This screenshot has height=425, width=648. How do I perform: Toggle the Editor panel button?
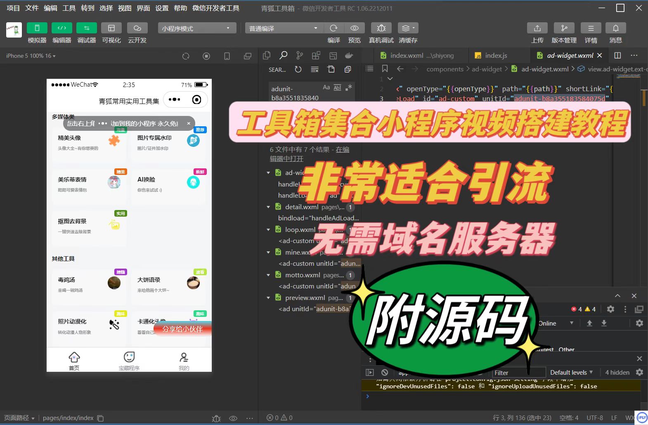[x=62, y=28]
